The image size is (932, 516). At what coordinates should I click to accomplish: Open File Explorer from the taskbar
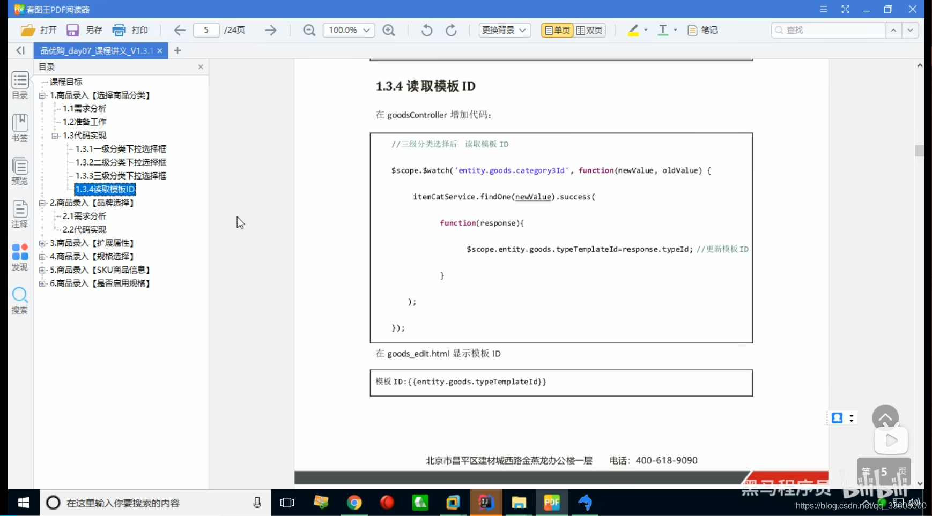(x=519, y=503)
